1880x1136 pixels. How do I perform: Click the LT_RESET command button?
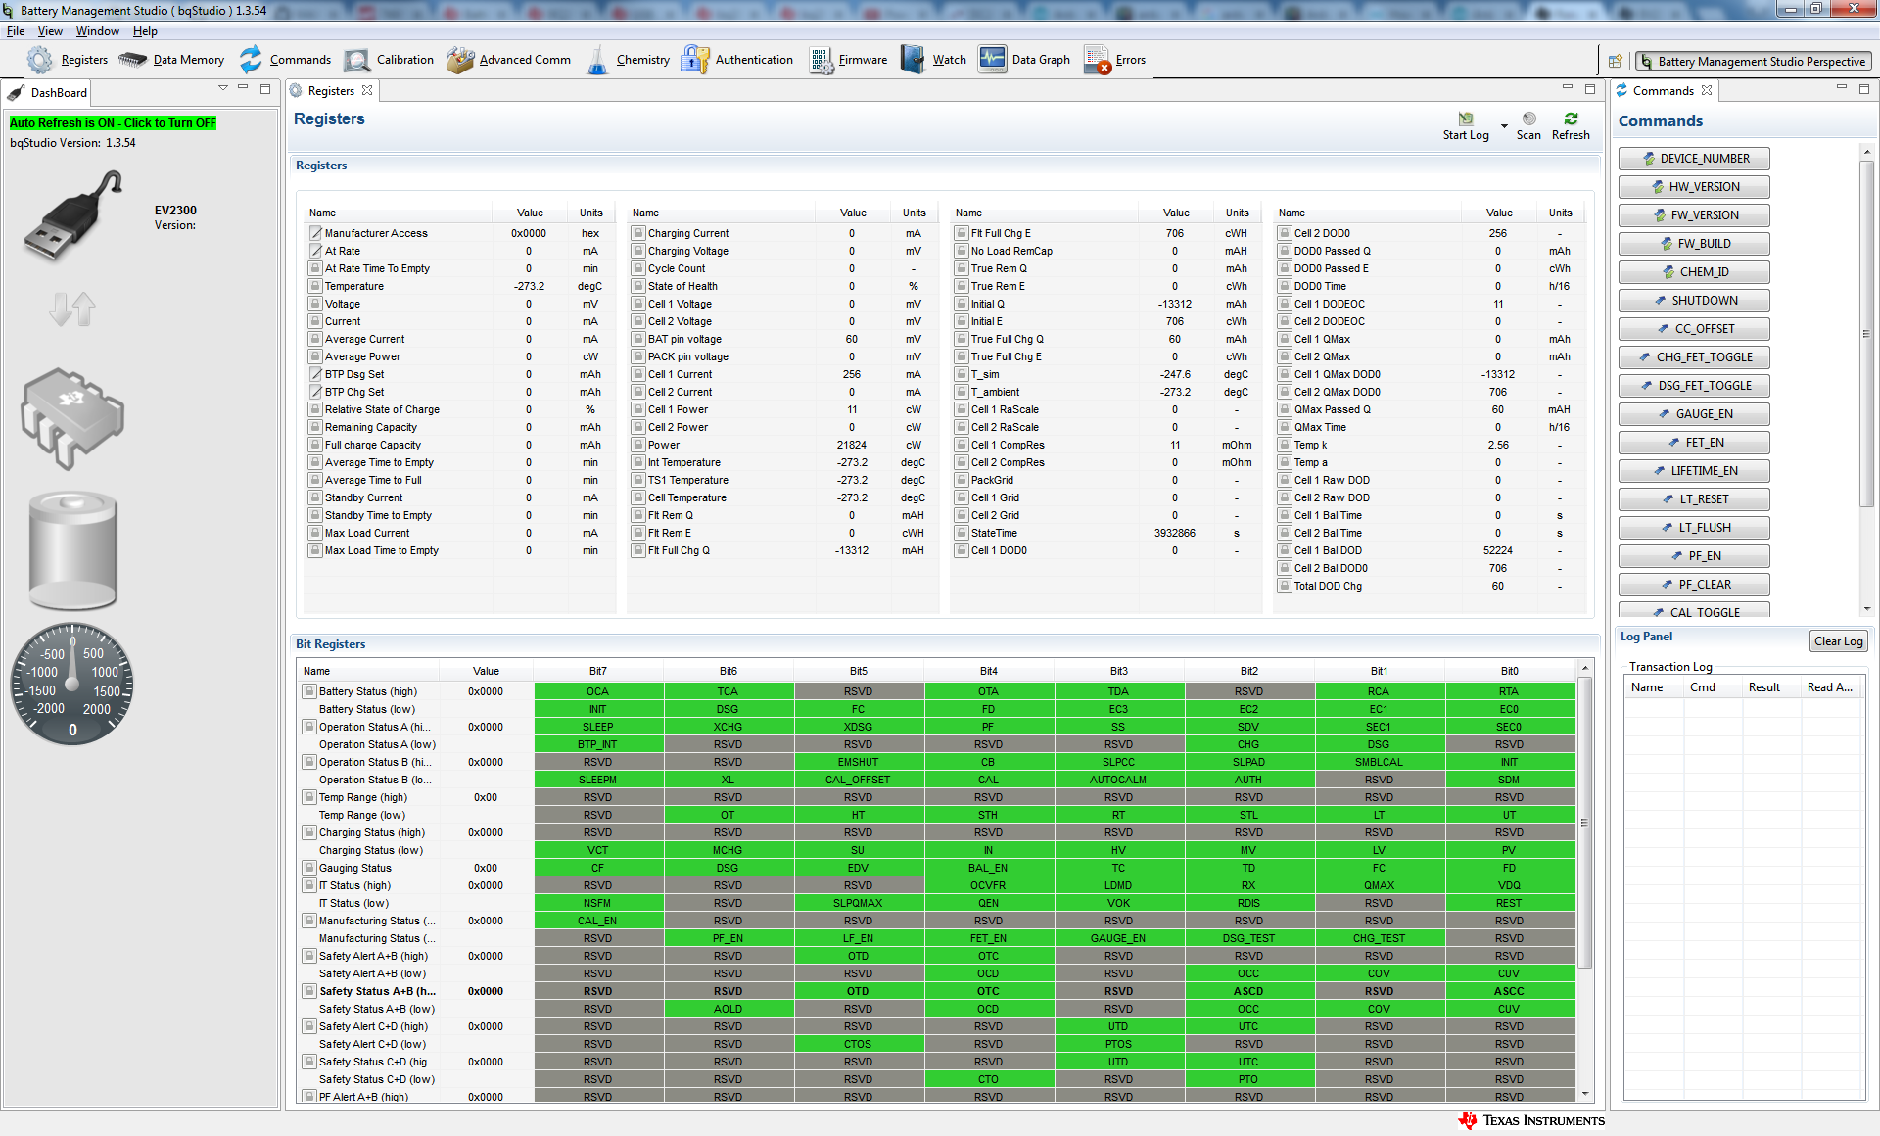1694,499
